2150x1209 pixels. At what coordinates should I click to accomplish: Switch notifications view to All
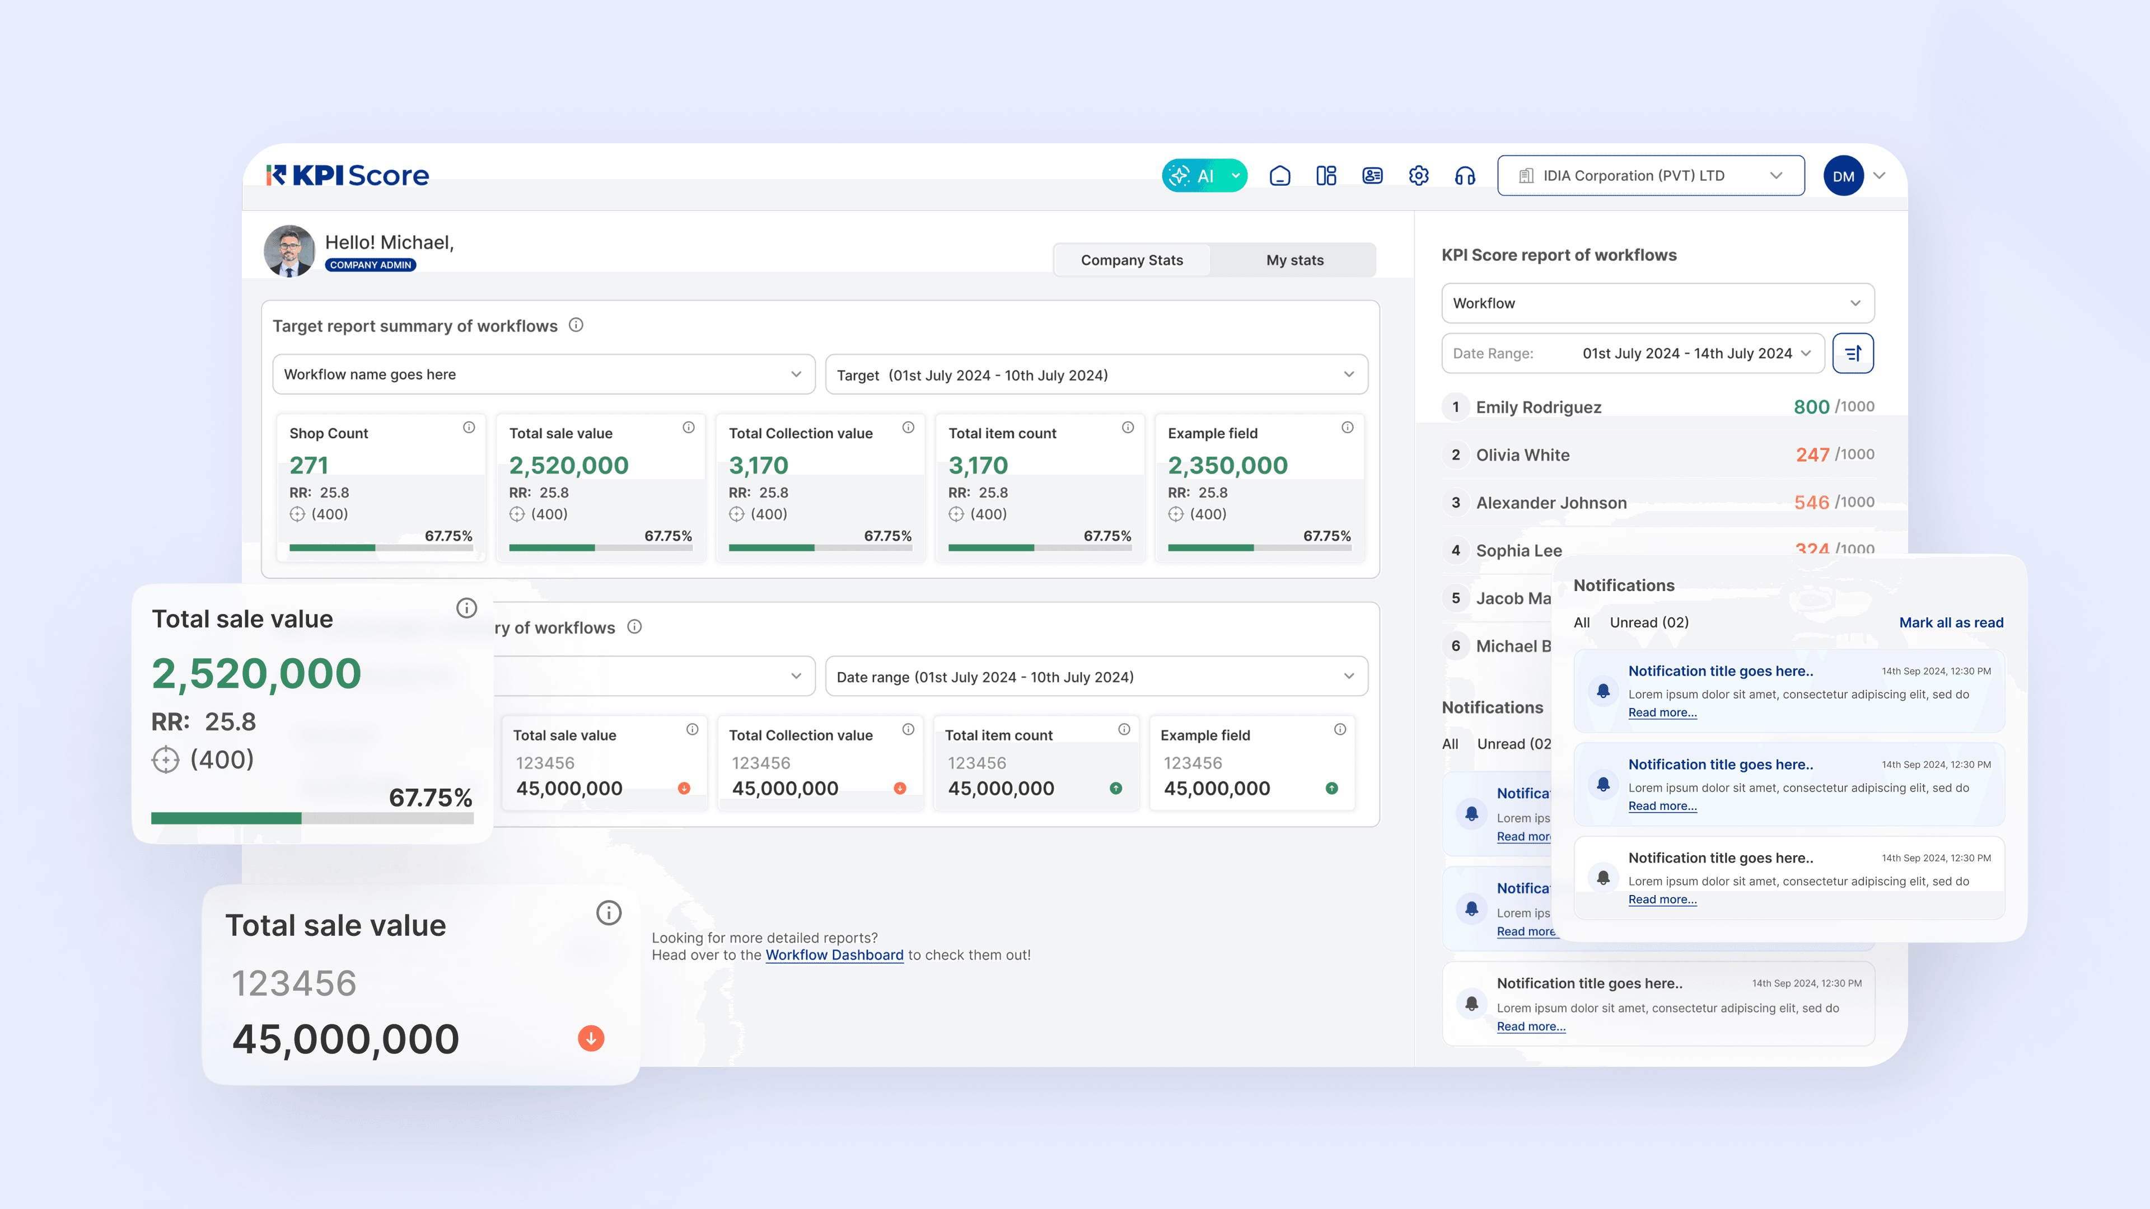coord(1582,622)
